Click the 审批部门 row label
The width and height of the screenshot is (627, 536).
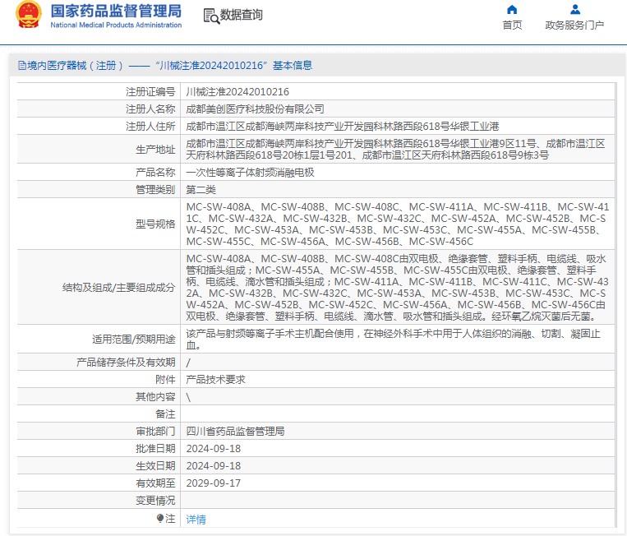[155, 432]
